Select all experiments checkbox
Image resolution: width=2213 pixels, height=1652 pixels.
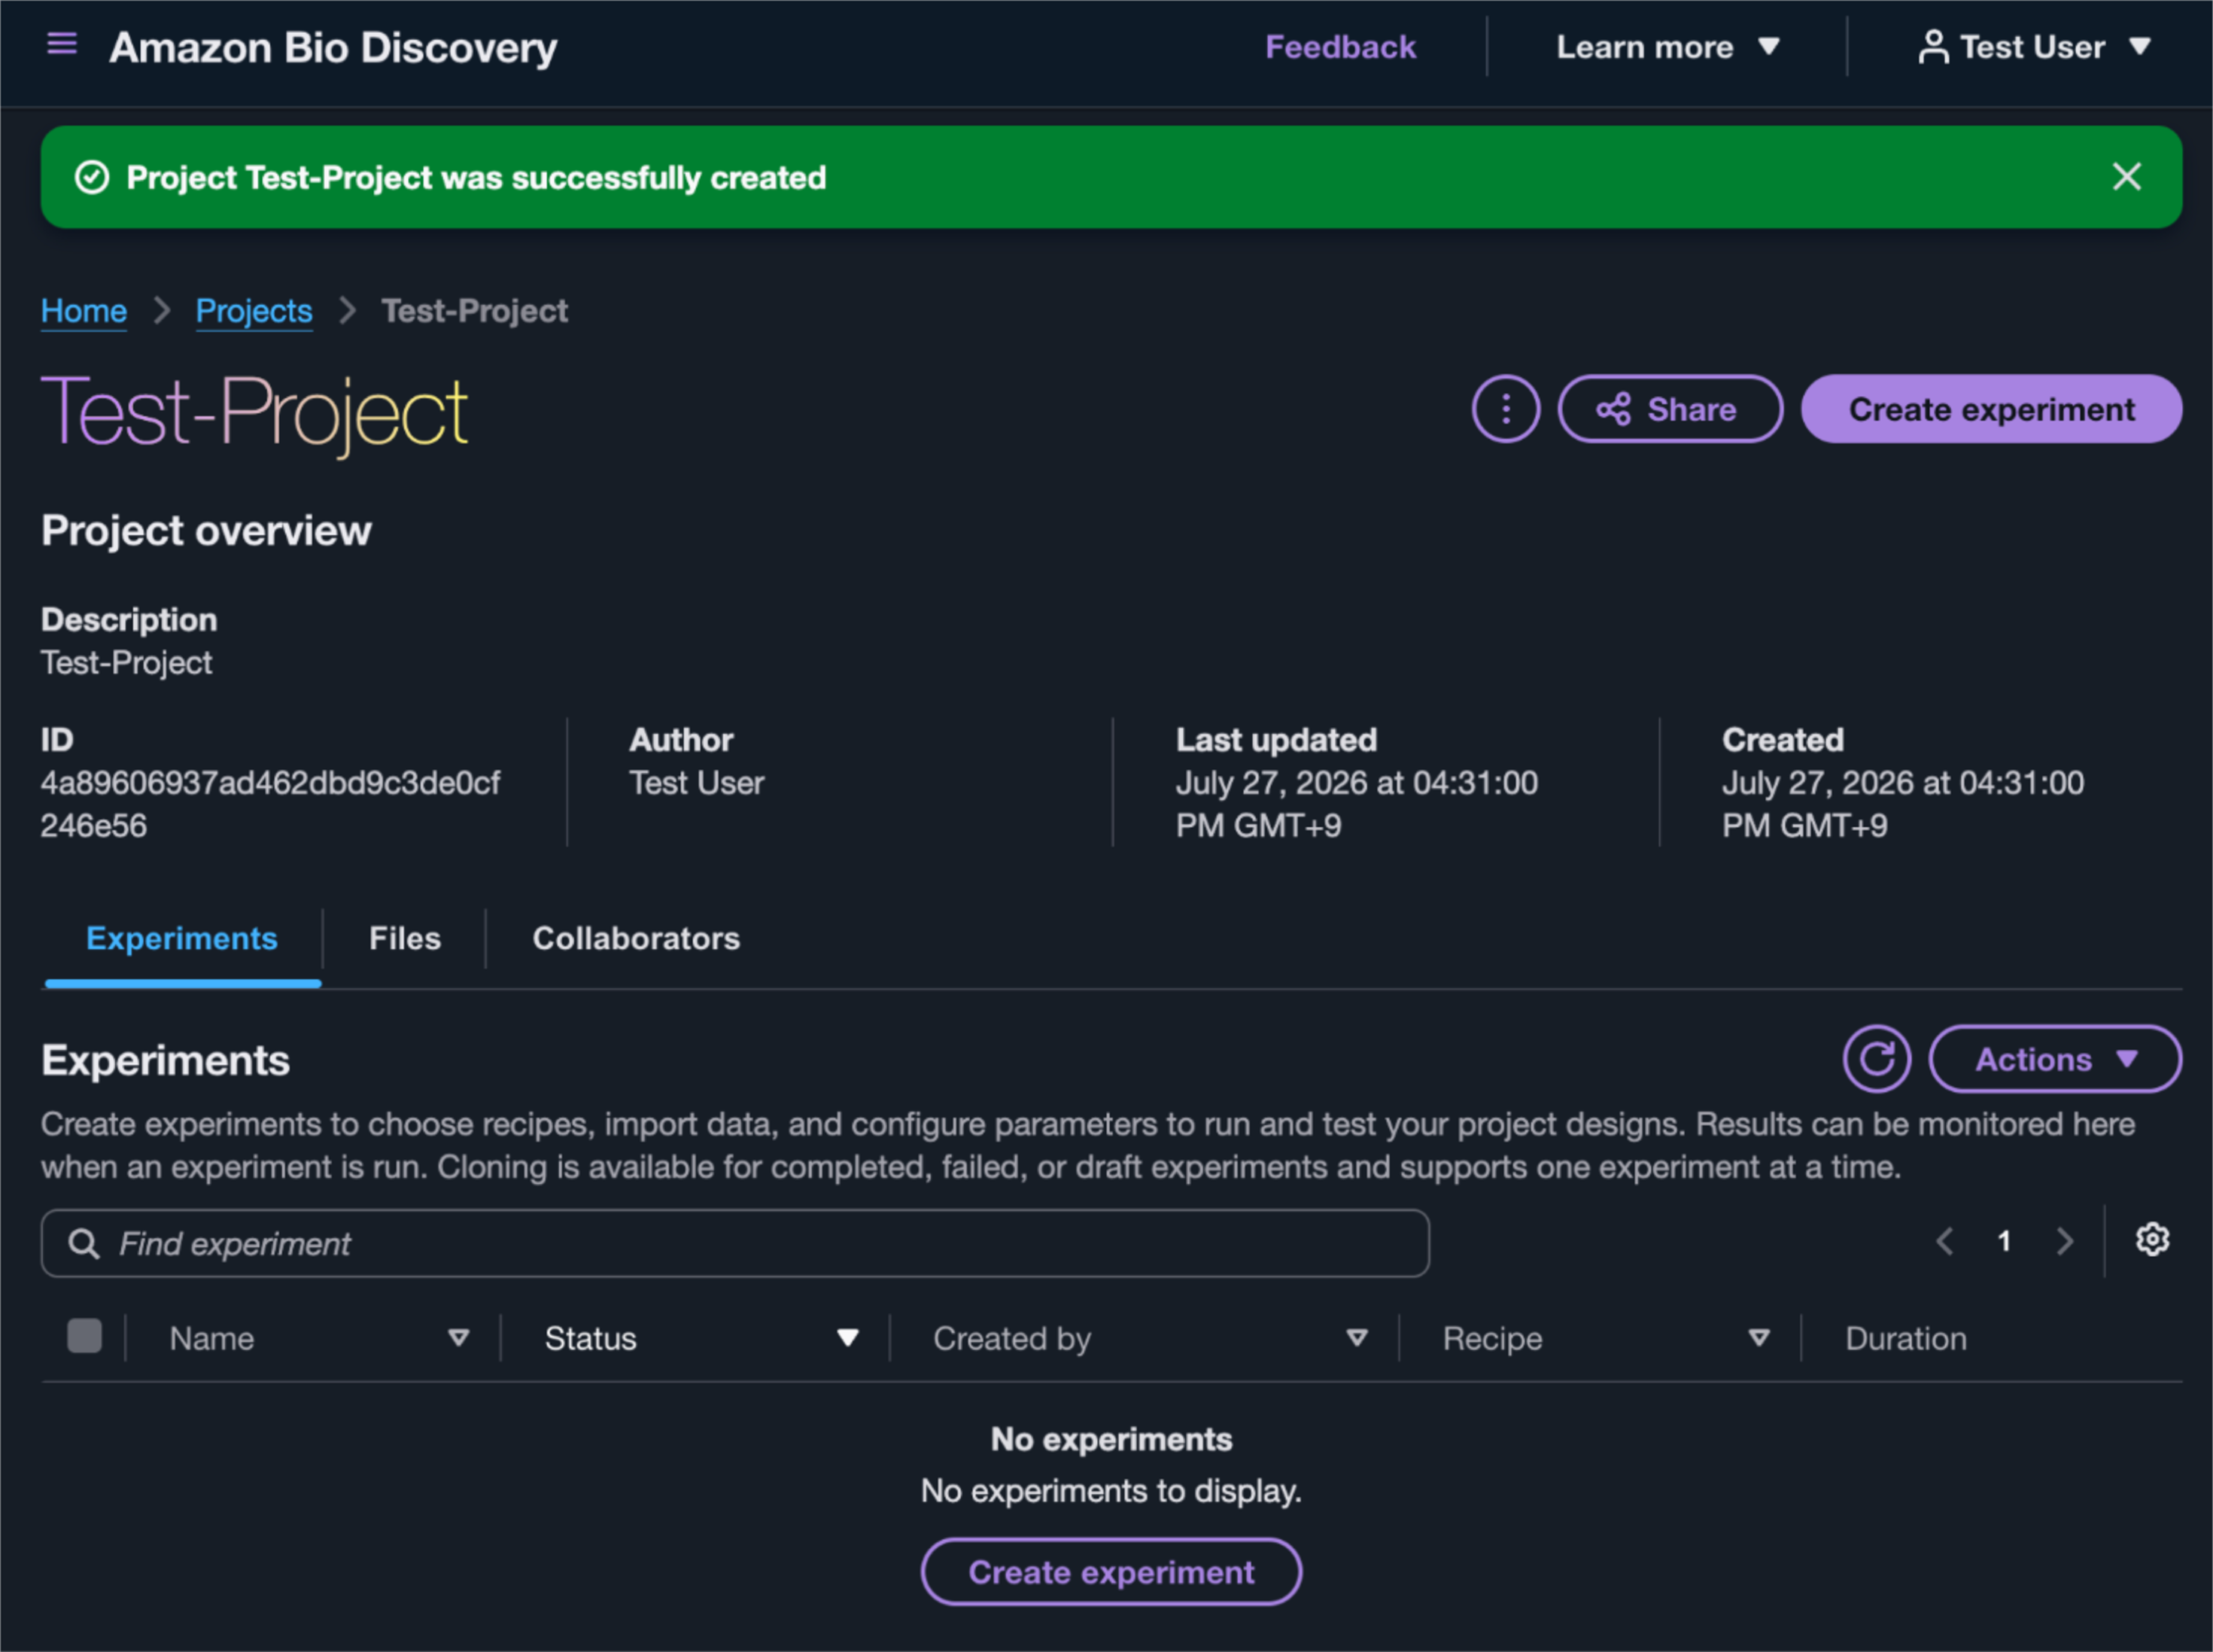[x=84, y=1336]
